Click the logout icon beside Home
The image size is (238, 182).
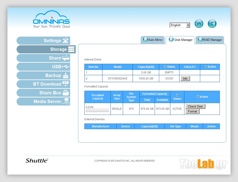[212, 24]
